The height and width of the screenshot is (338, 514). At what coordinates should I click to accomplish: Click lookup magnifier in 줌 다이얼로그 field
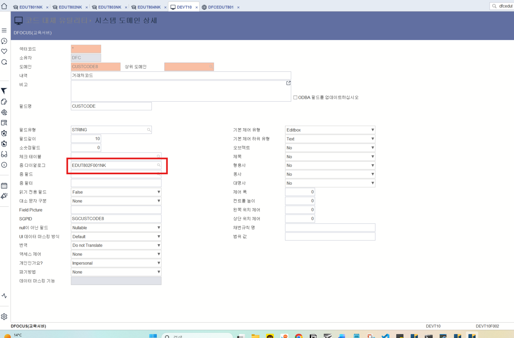tap(158, 165)
